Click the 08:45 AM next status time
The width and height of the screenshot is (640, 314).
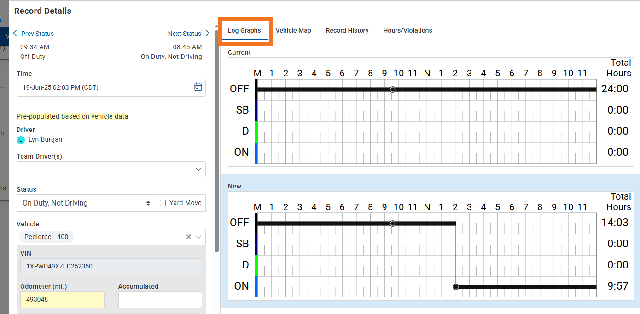tap(187, 47)
